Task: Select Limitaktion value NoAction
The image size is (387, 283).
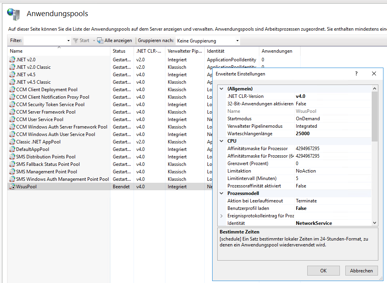Action: 306,171
